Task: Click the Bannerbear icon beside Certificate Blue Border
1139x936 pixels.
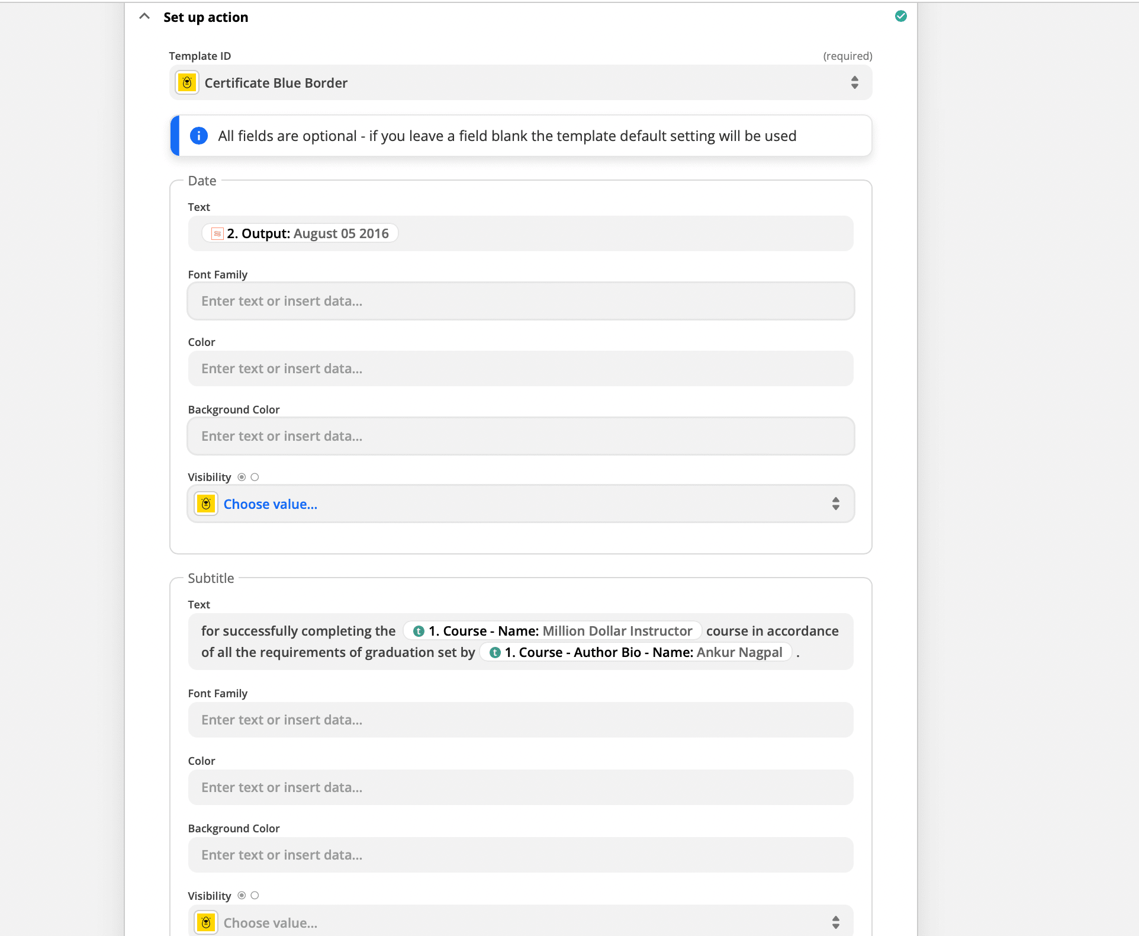Action: click(187, 83)
